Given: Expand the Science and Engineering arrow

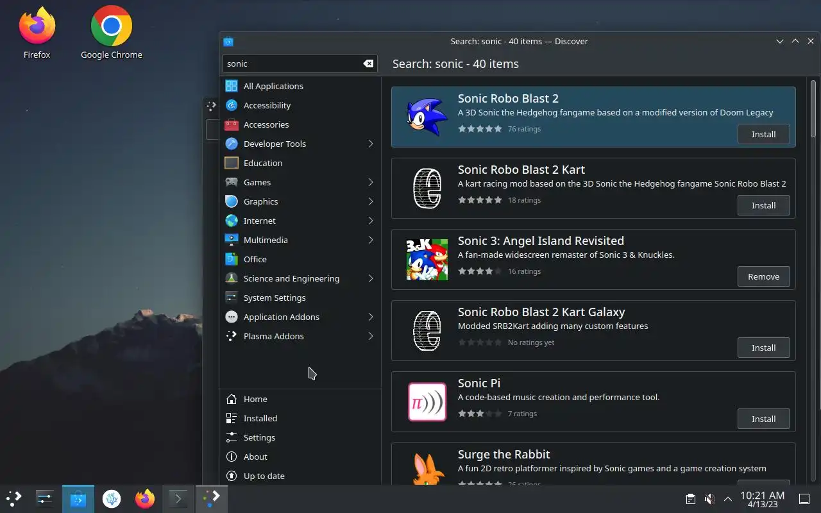Looking at the screenshot, I should [x=371, y=278].
